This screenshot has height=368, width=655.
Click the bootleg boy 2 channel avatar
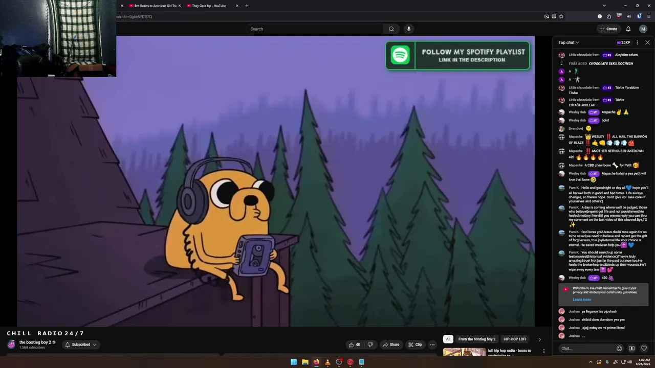[x=11, y=344]
